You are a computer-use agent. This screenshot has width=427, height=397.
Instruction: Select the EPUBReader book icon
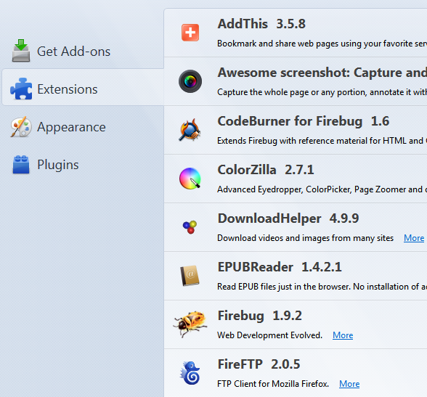point(190,275)
